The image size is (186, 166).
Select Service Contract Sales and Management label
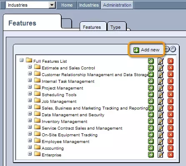tap(82, 128)
